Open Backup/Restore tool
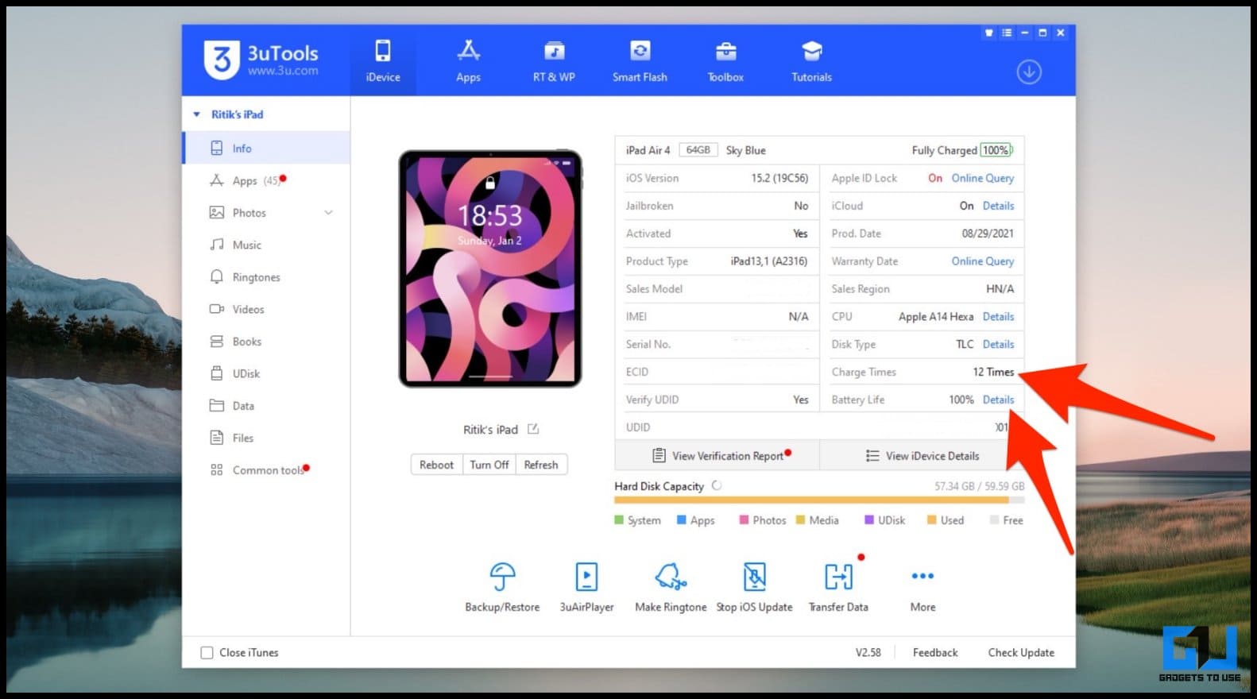This screenshot has width=1257, height=699. 502,588
